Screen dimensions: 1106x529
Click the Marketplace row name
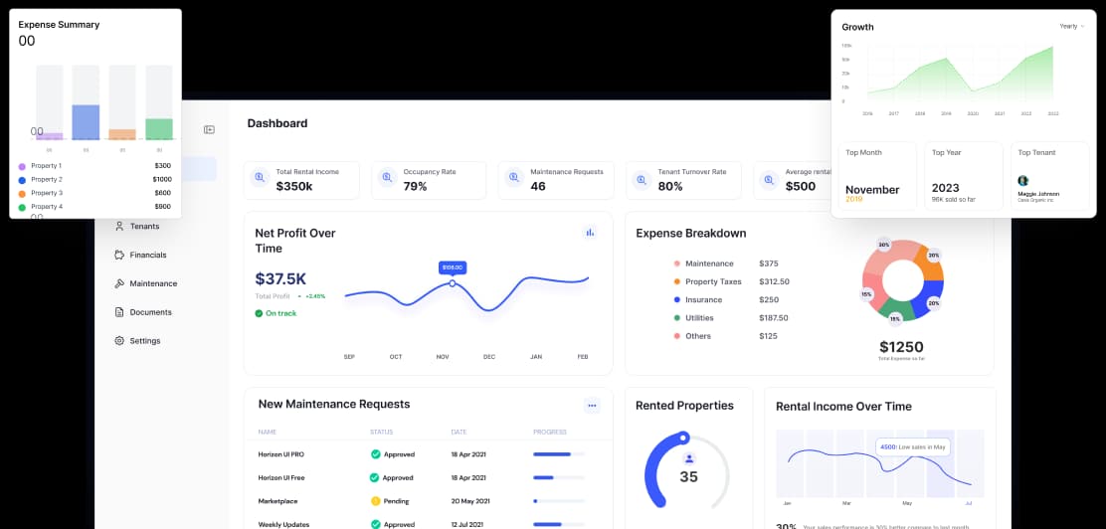click(x=277, y=501)
